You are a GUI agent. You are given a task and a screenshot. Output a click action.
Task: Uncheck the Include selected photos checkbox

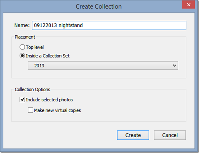pos(22,100)
